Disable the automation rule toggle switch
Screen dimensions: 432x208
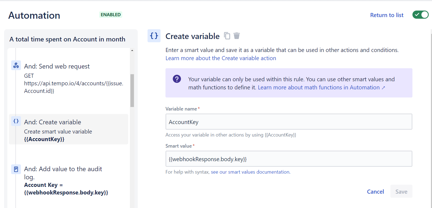coord(420,15)
